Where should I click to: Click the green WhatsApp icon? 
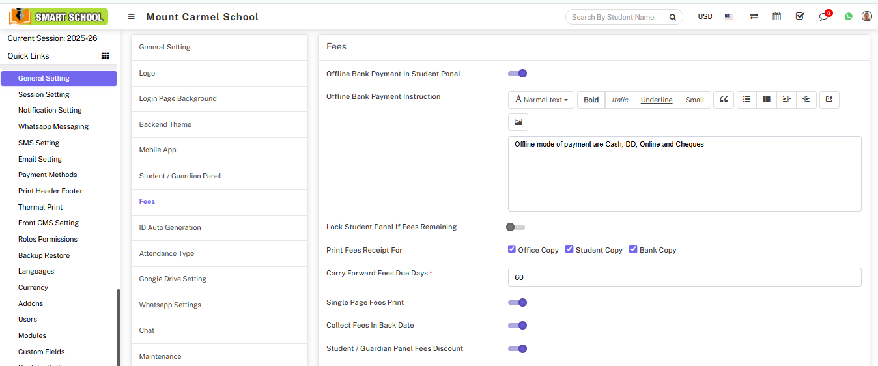pos(848,16)
